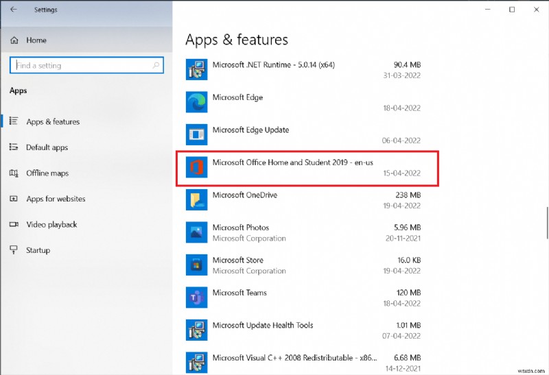The image size is (549, 375).
Task: Click the 120 MB Teams size
Action: tap(408, 293)
